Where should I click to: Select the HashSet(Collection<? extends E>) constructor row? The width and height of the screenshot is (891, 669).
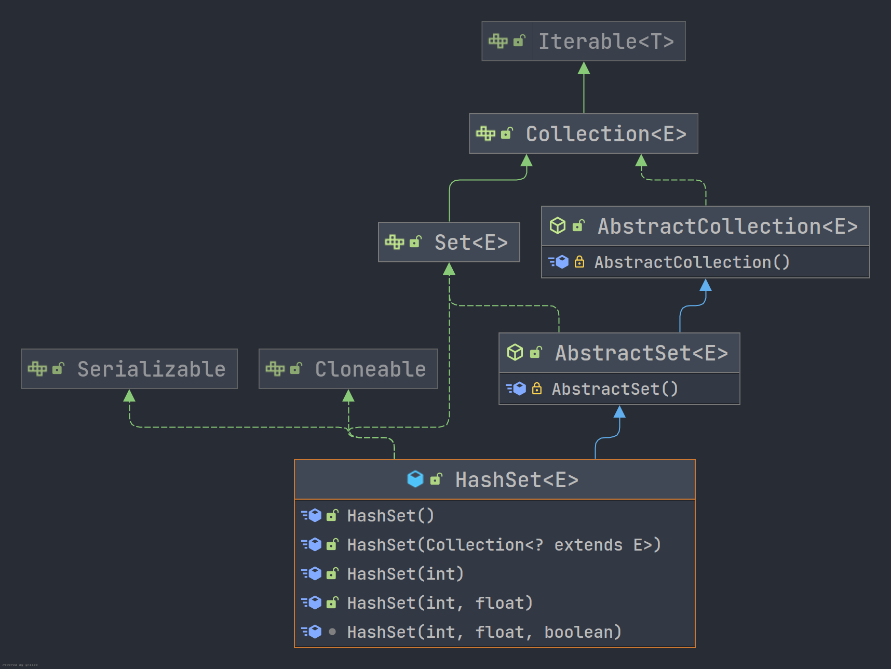(495, 544)
